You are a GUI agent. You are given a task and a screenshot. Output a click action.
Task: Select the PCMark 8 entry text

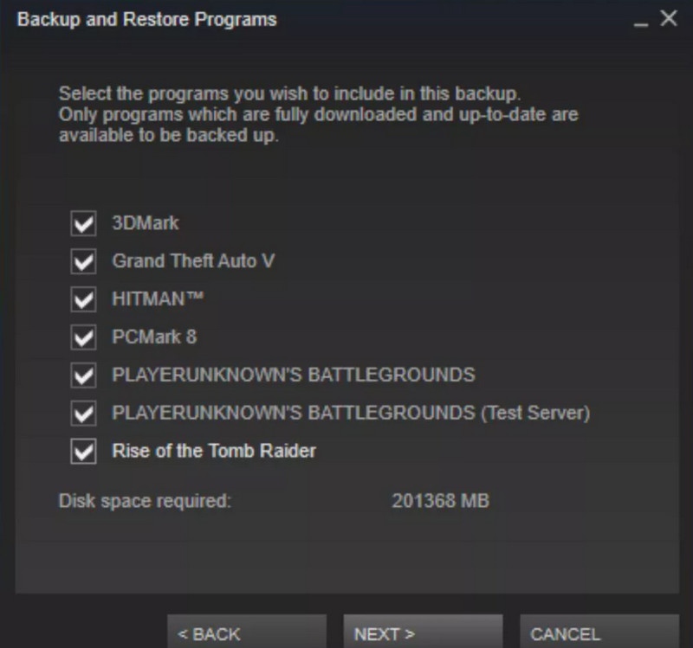[x=154, y=337]
